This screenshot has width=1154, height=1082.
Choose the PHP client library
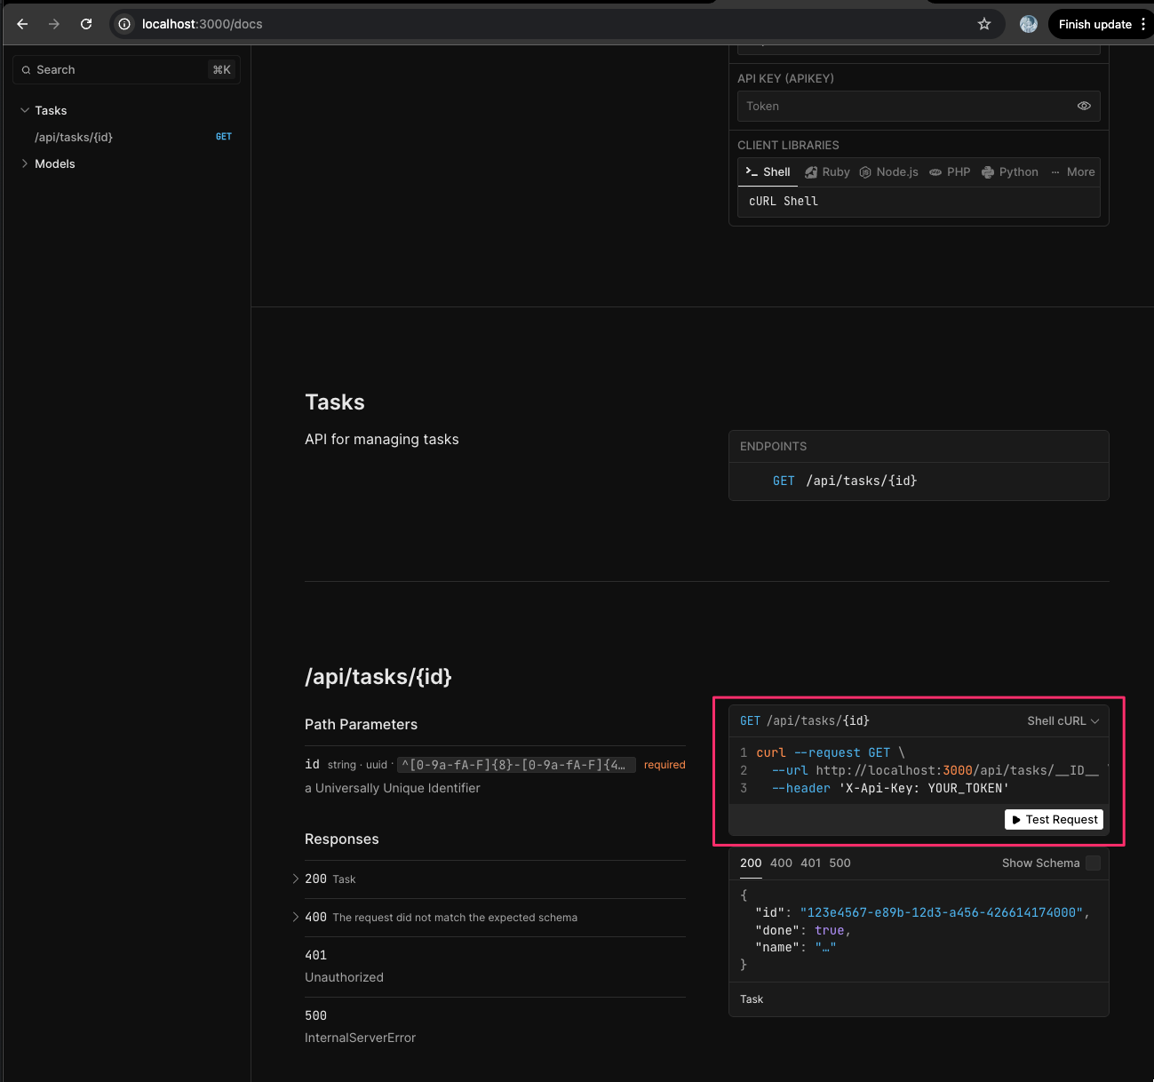pos(950,172)
